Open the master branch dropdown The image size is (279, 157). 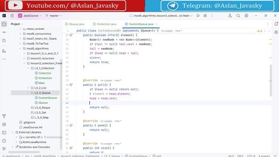click(x=53, y=16)
